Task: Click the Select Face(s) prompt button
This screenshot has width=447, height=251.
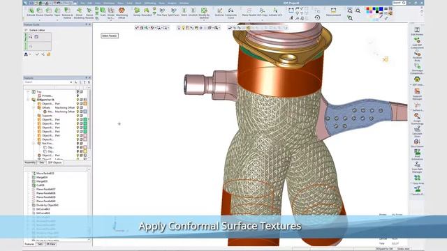Action: (x=110, y=36)
